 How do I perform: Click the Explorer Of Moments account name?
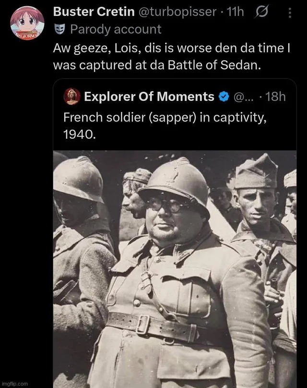[149, 97]
